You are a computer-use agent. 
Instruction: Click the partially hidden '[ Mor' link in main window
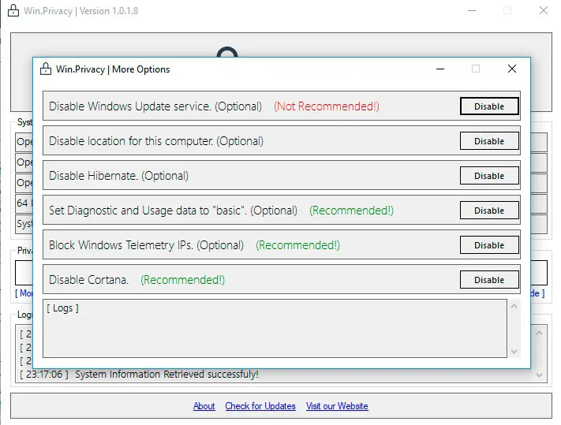coord(24,293)
